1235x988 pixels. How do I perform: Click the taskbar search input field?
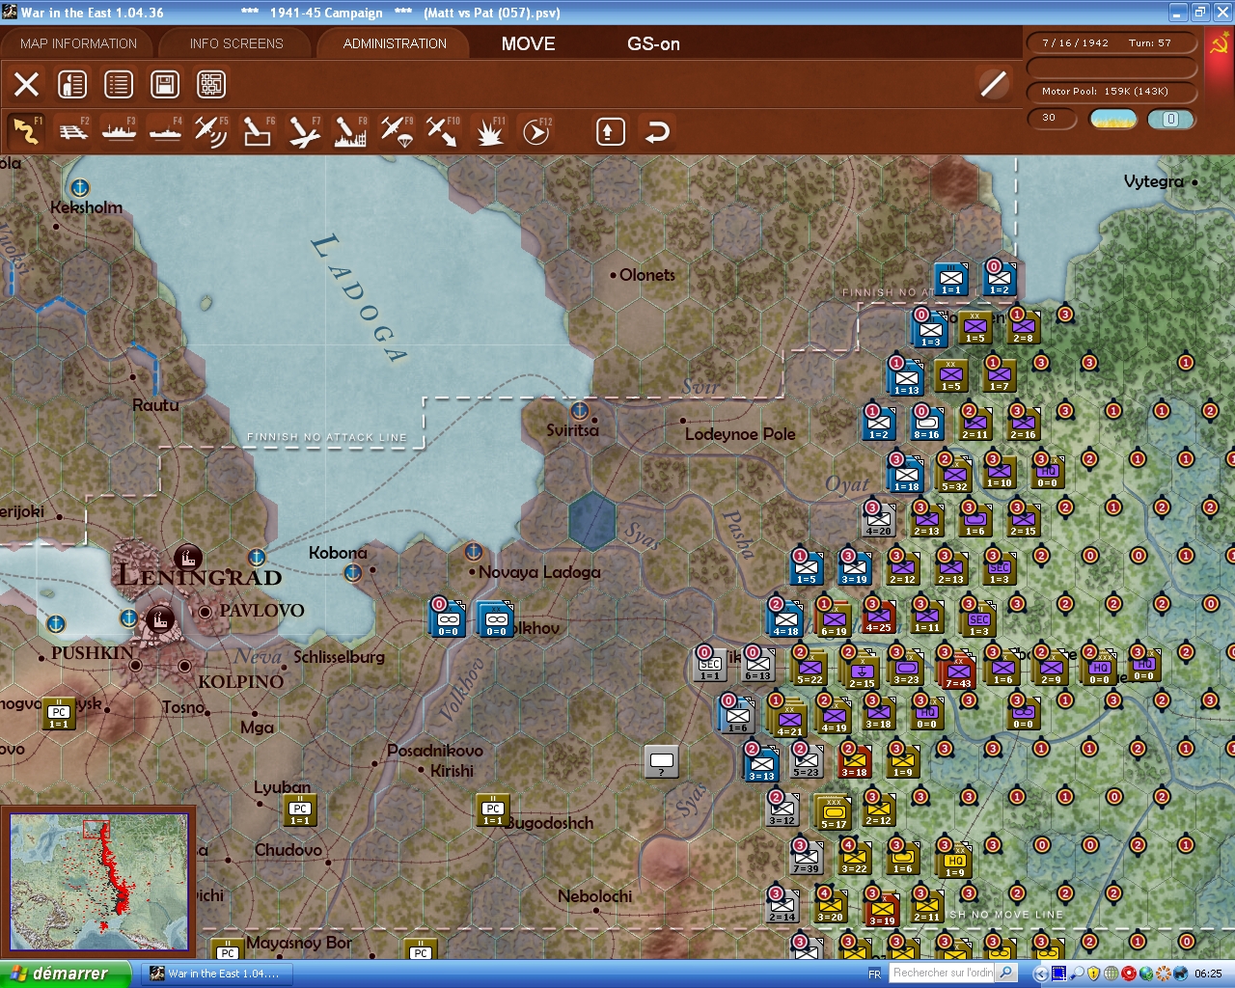pyautogui.click(x=942, y=973)
